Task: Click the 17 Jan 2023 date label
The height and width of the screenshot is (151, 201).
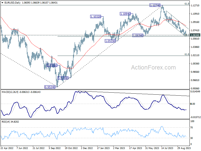Action: click(103, 148)
